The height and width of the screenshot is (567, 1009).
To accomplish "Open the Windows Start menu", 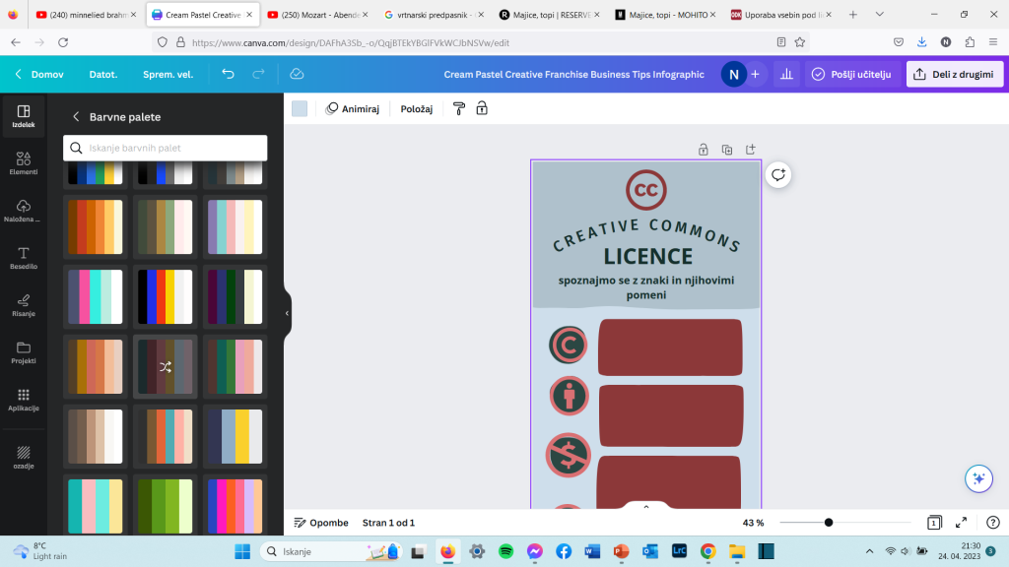I will coord(242,551).
